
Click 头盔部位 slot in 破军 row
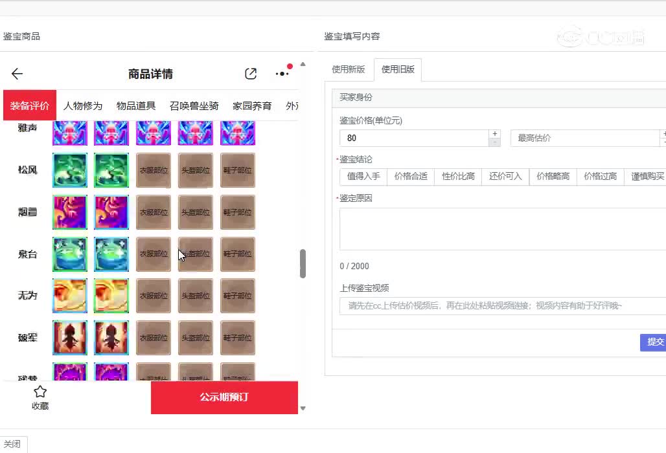[x=196, y=338]
